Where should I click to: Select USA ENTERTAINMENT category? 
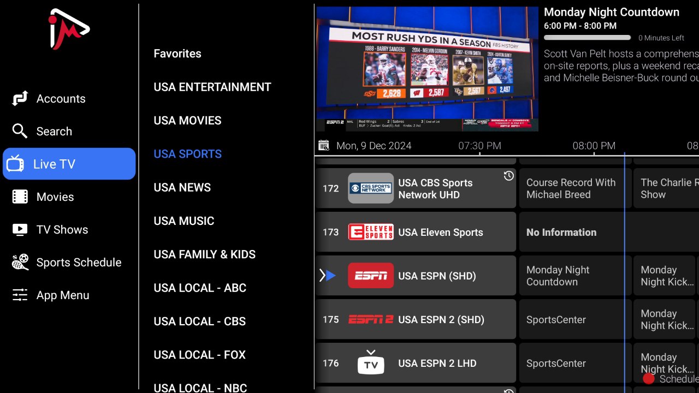pyautogui.click(x=212, y=87)
